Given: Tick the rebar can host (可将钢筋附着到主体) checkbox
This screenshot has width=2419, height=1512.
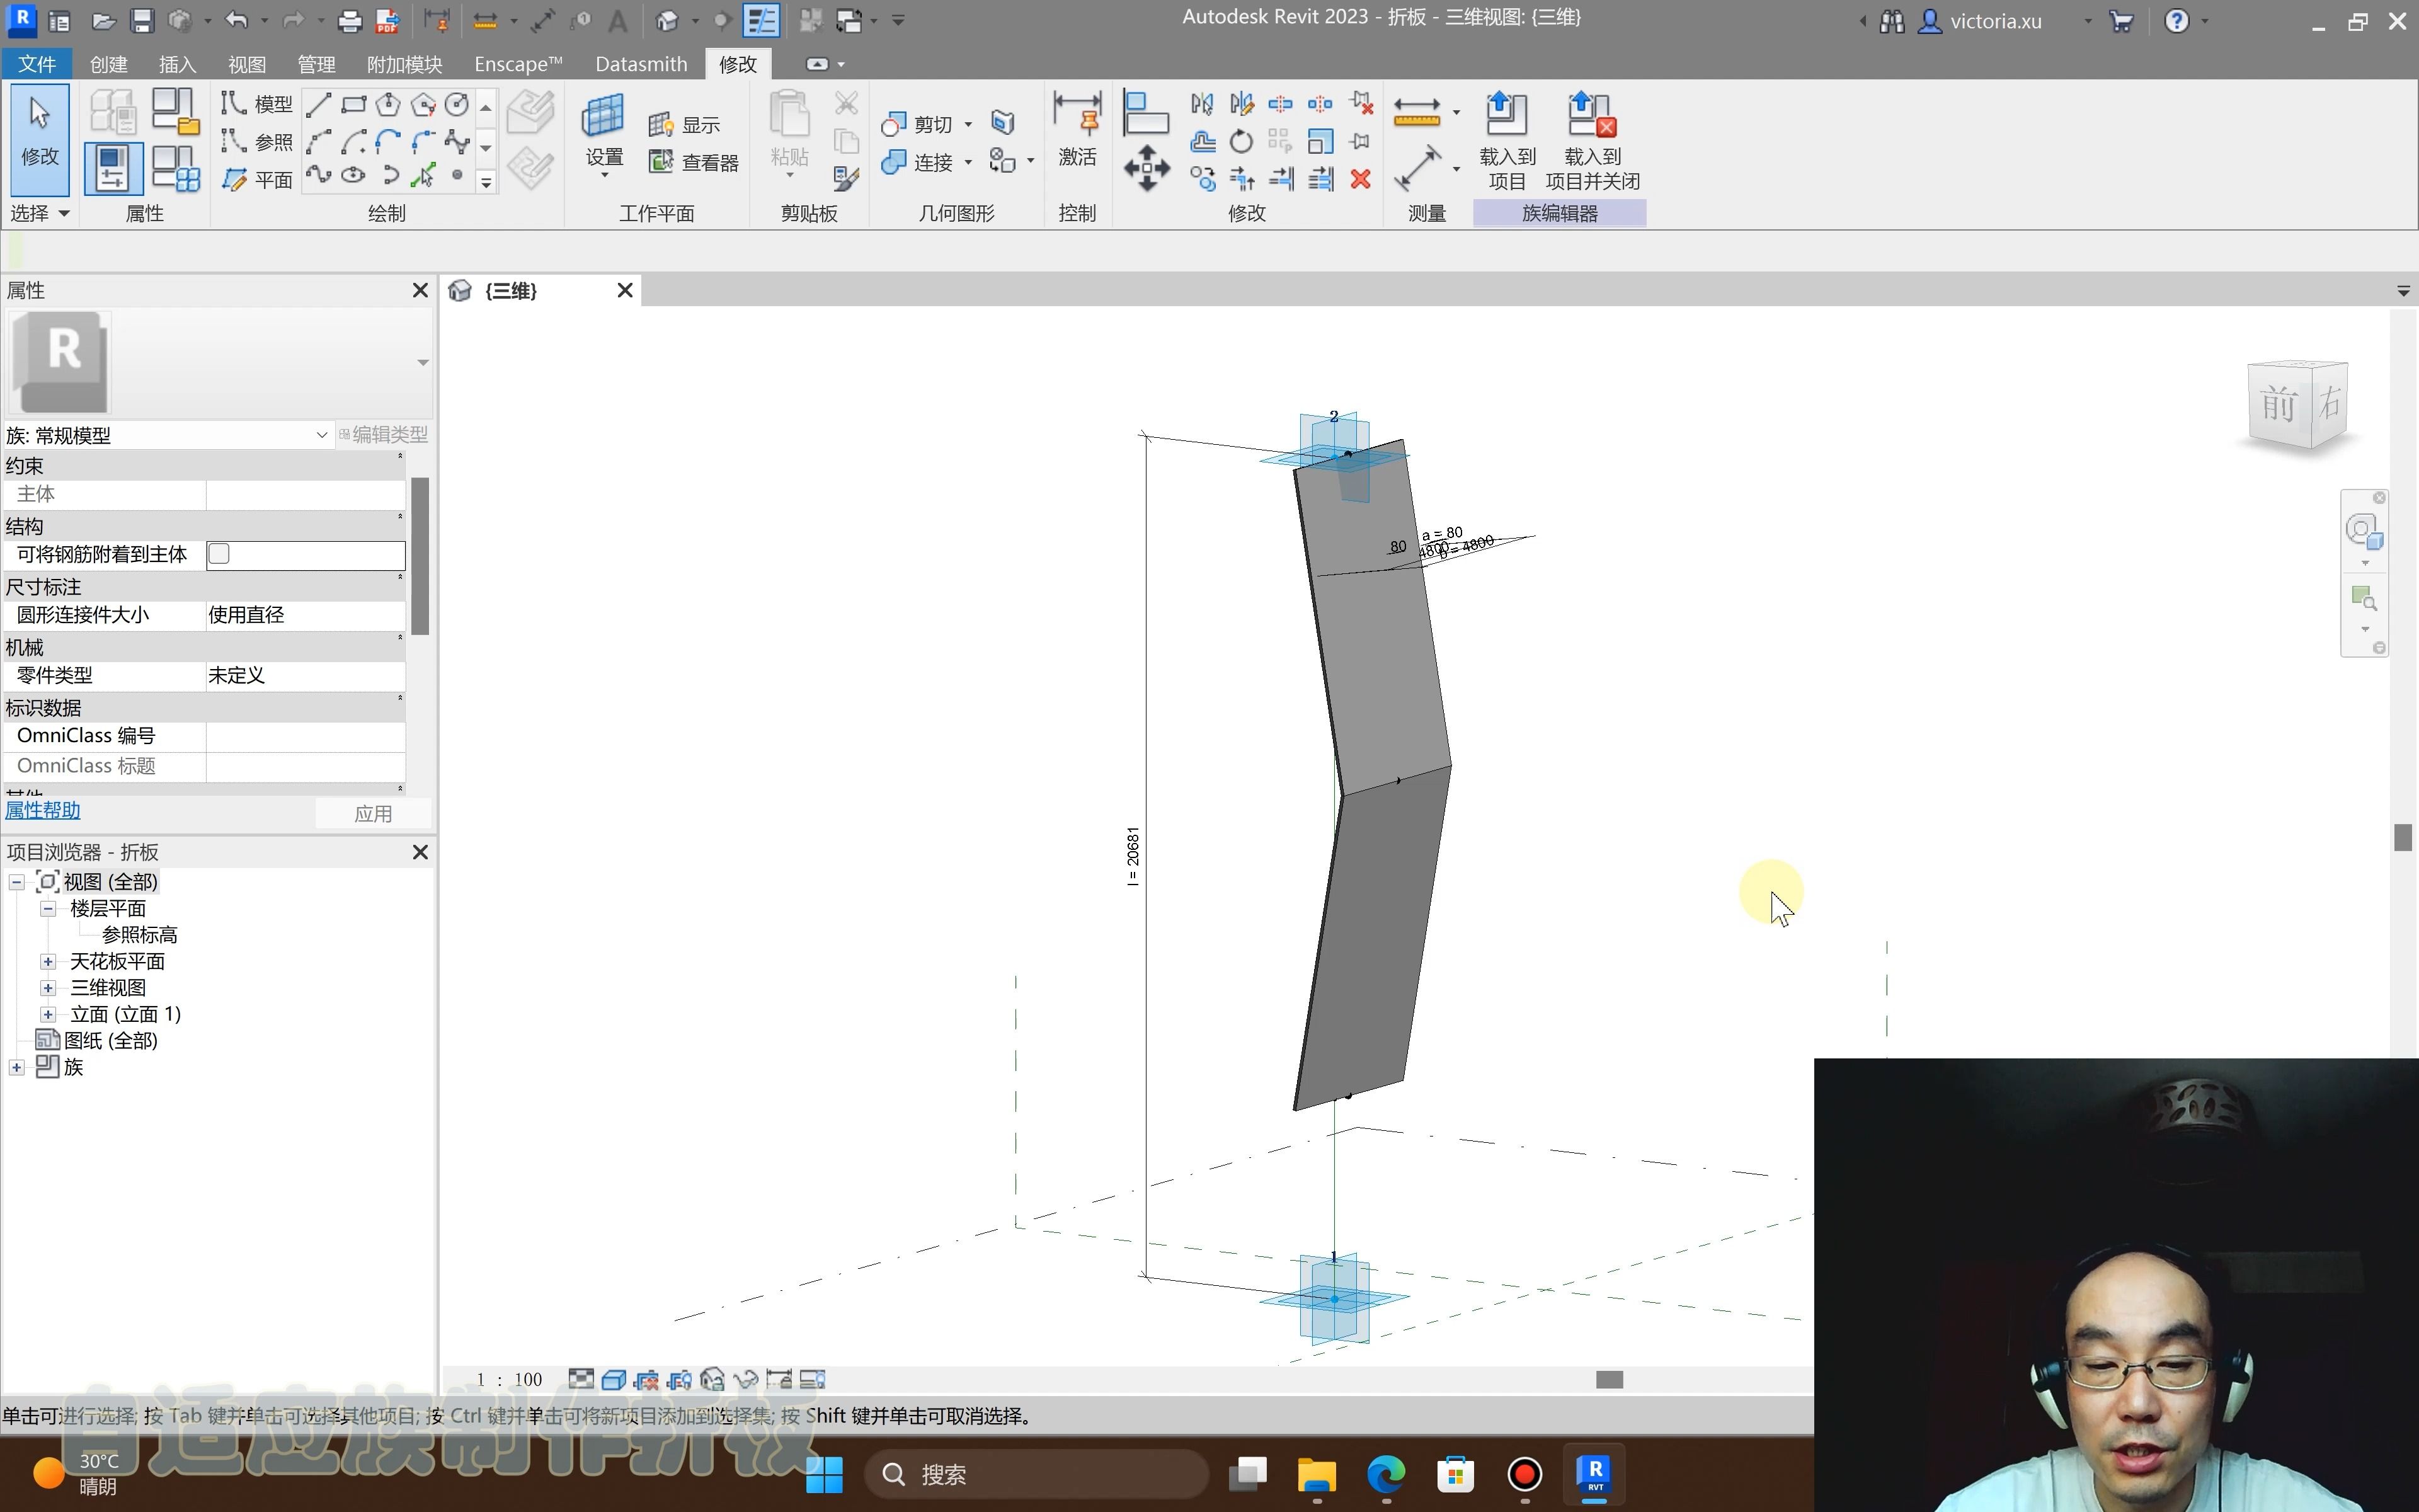Looking at the screenshot, I should [x=219, y=554].
